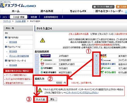This screenshot has height=103, width=127.
Task: Select the ジャパンネット銀行 radio button
Action: 96,60
